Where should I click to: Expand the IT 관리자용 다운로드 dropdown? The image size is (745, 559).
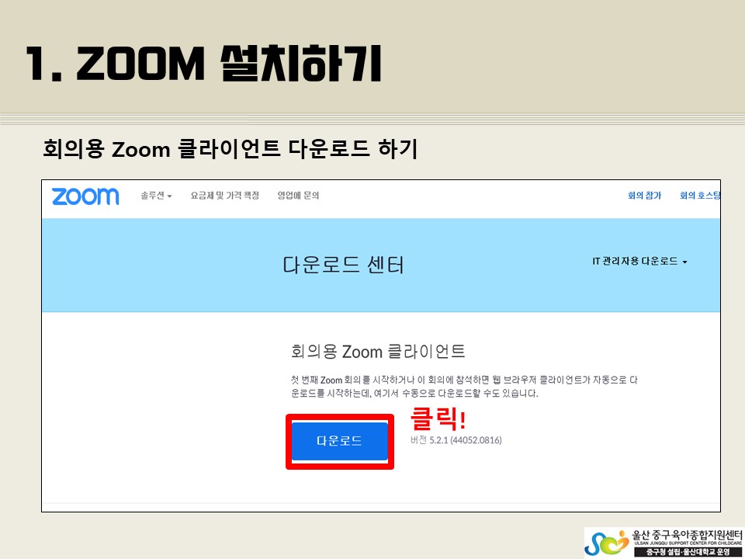point(639,262)
